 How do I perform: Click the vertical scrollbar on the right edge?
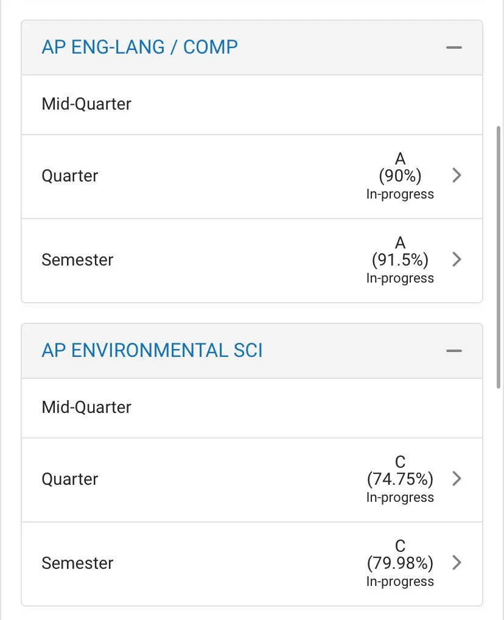click(499, 256)
